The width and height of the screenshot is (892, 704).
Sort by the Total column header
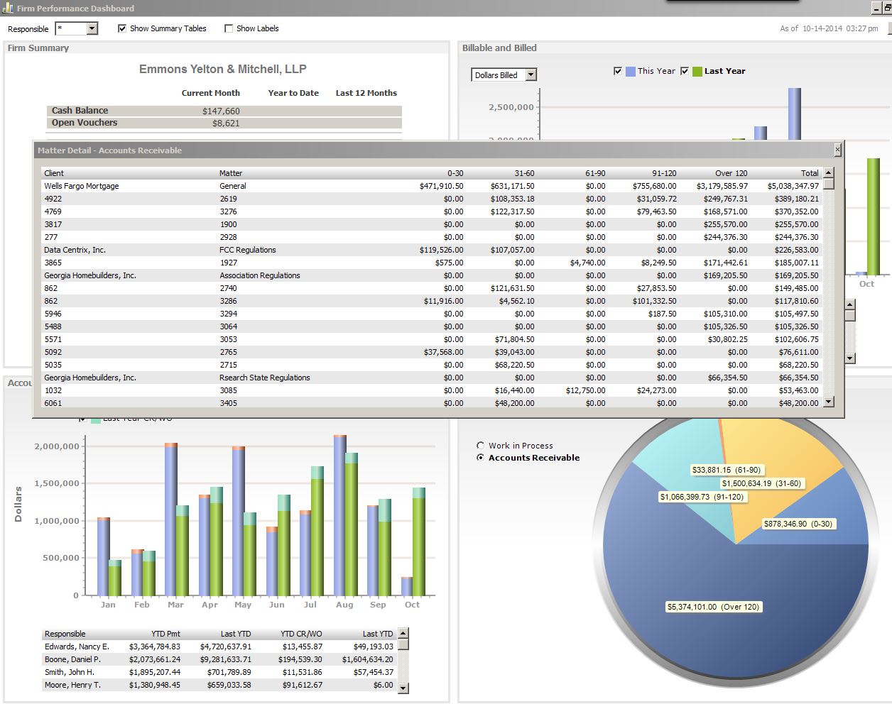810,173
